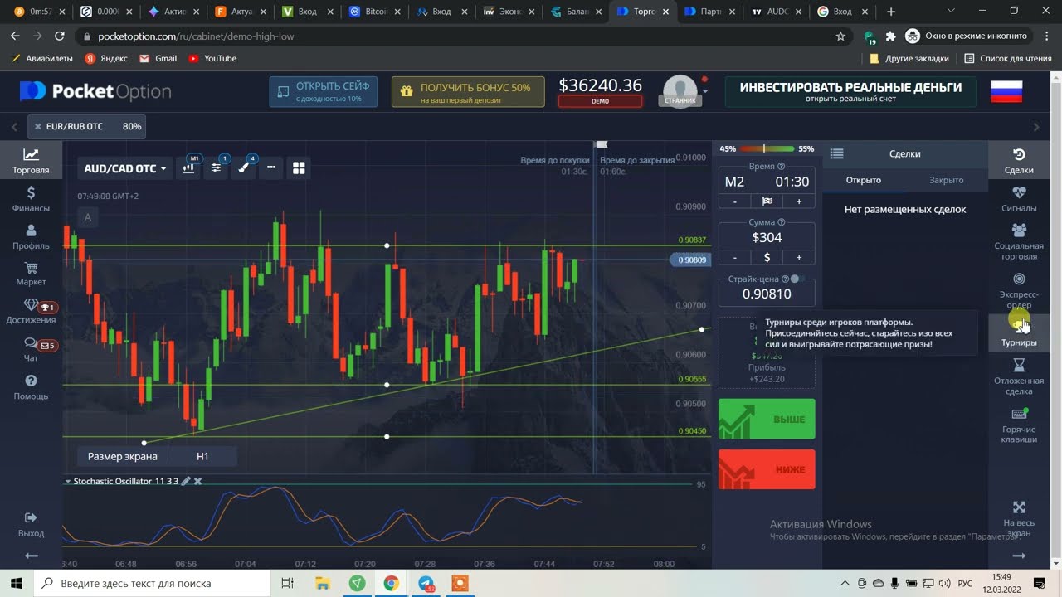Open the indicators settings icon
1062x597 pixels.
point(217,167)
